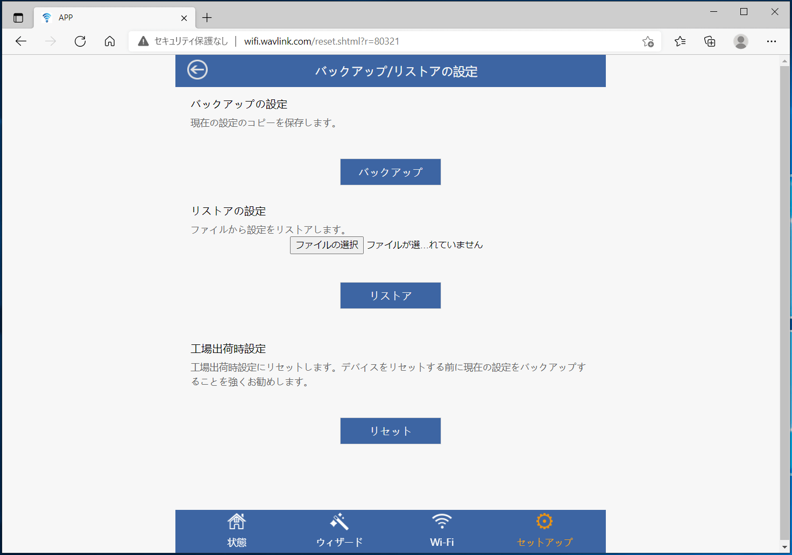
Task: Click the リストアの設定 heading
Action: click(228, 211)
